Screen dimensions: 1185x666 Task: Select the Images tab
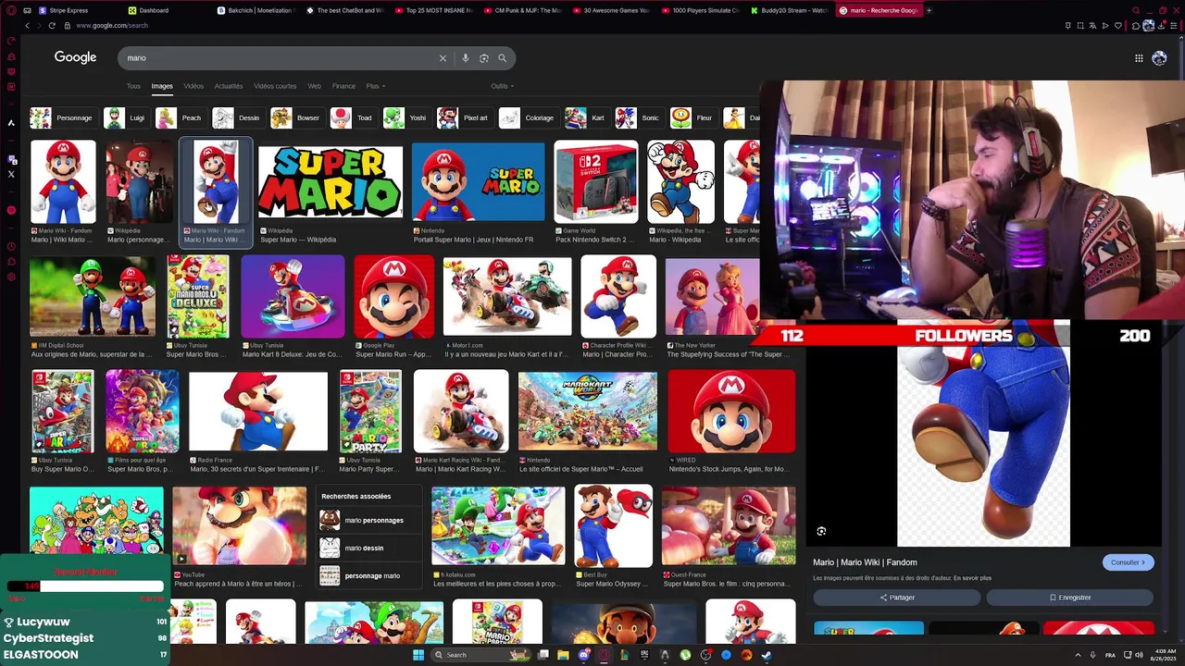point(162,86)
